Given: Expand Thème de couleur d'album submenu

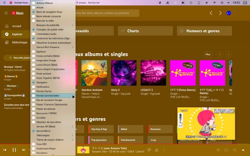Looking at the screenshot, I should (53, 140).
